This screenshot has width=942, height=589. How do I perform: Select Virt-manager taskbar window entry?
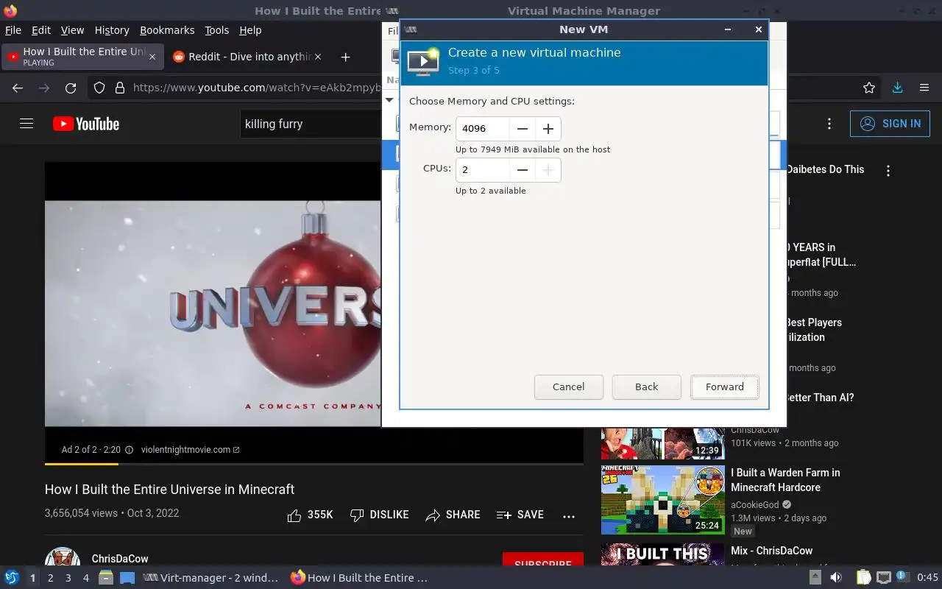pos(210,578)
